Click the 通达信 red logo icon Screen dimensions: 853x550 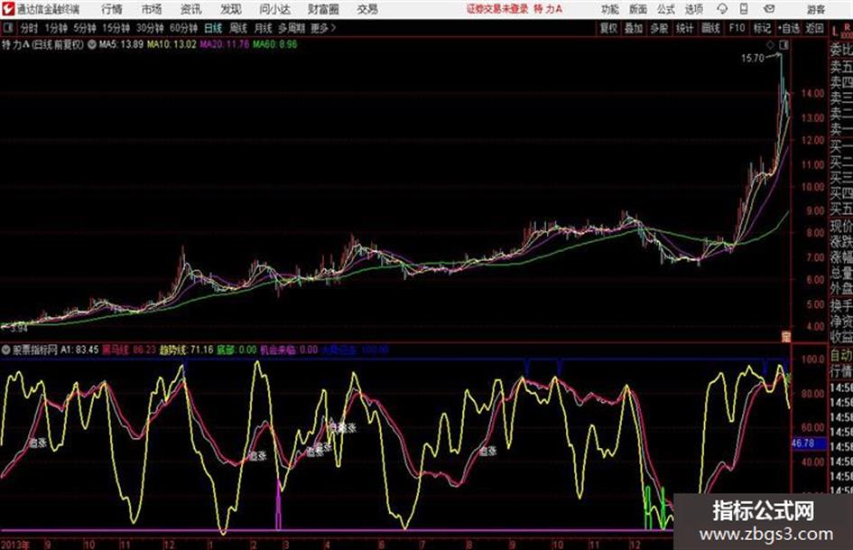tap(8, 9)
